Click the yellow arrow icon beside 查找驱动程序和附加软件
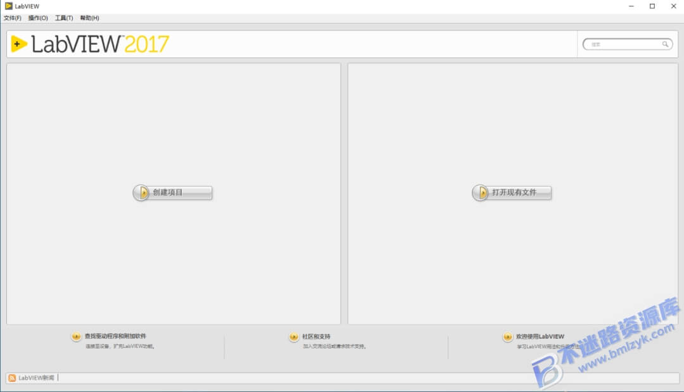Image resolution: width=684 pixels, height=392 pixels. (76, 336)
